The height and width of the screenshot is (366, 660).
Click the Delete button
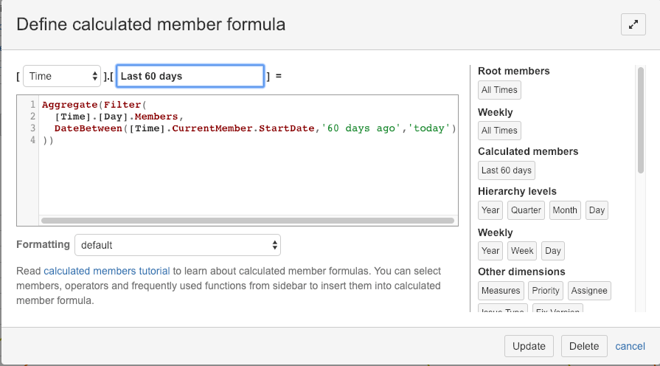pos(584,346)
